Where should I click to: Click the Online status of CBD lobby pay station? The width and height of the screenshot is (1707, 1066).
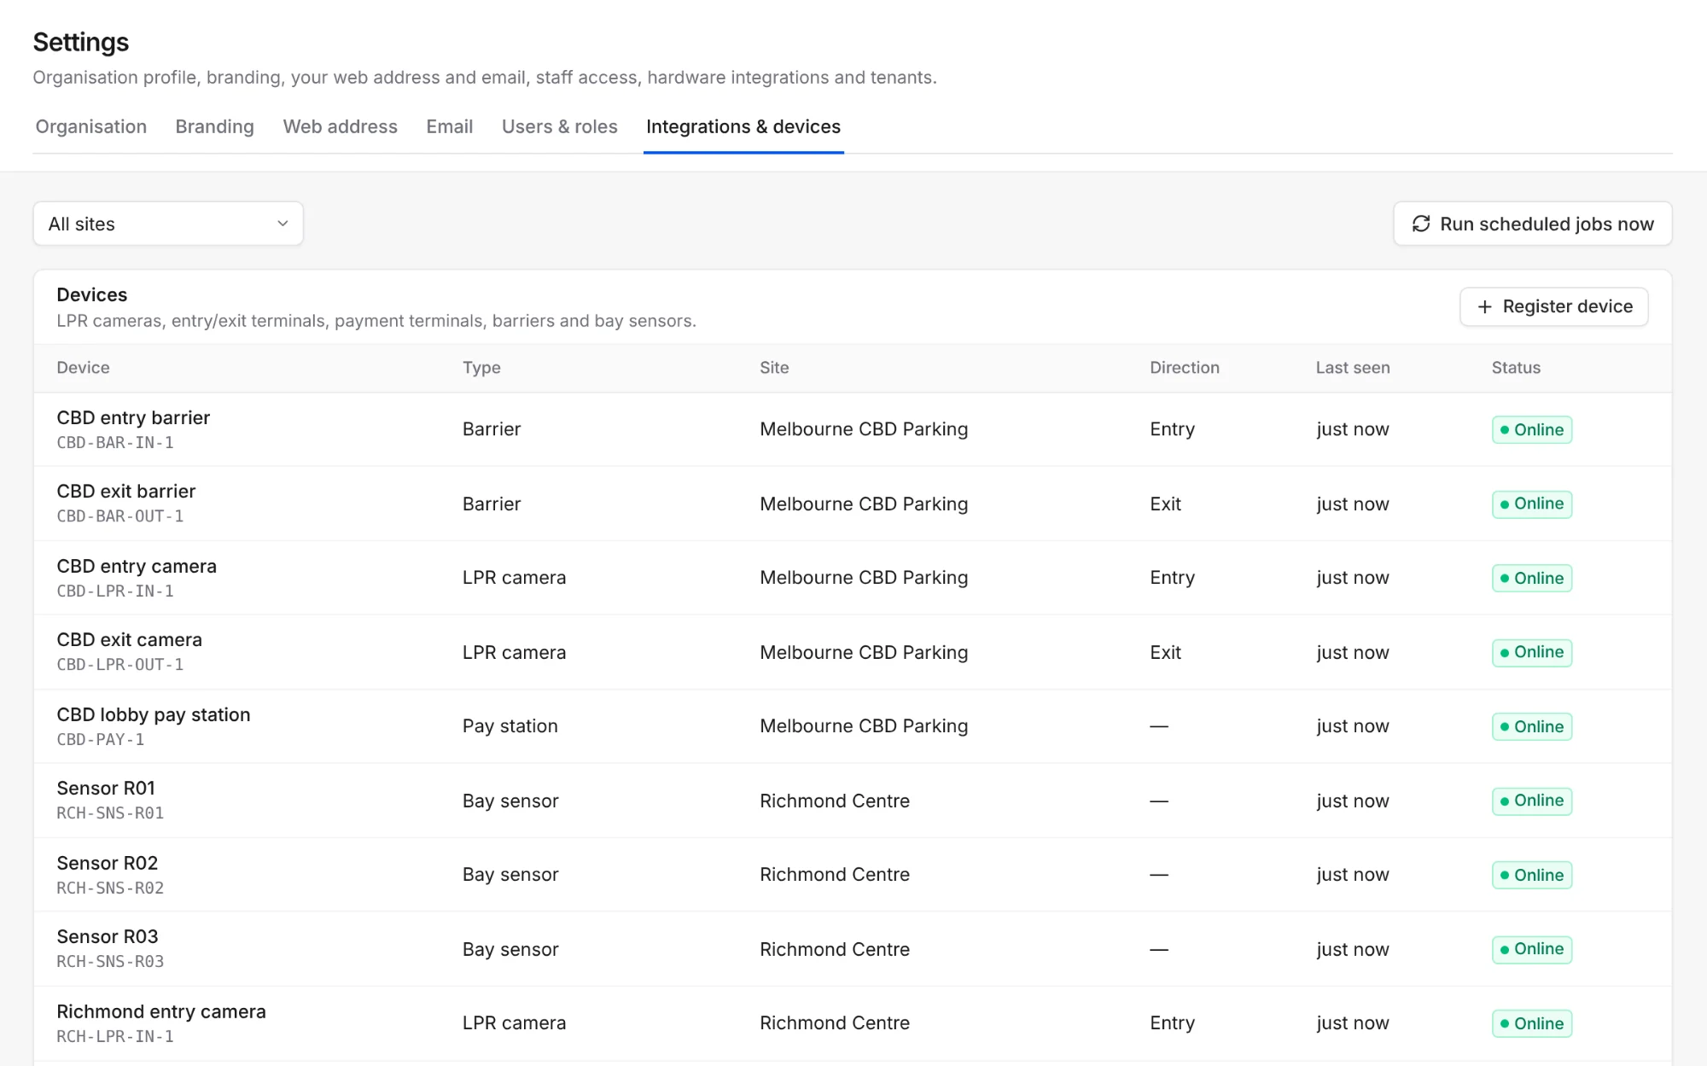pyautogui.click(x=1532, y=726)
